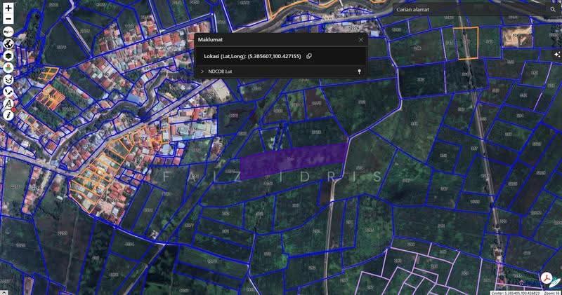Click the Lokasi (Lat,Long) coordinate text
The width and height of the screenshot is (562, 295).
tap(252, 56)
